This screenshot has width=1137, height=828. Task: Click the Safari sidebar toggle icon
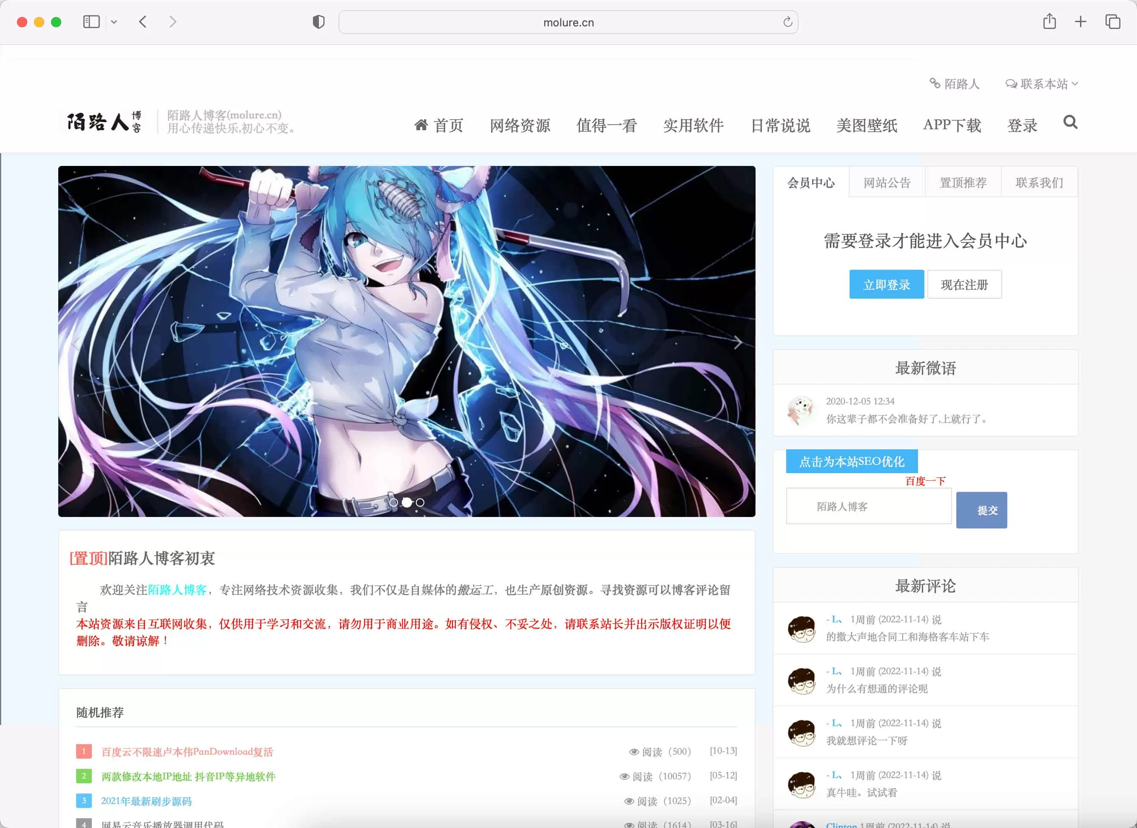[x=91, y=22]
